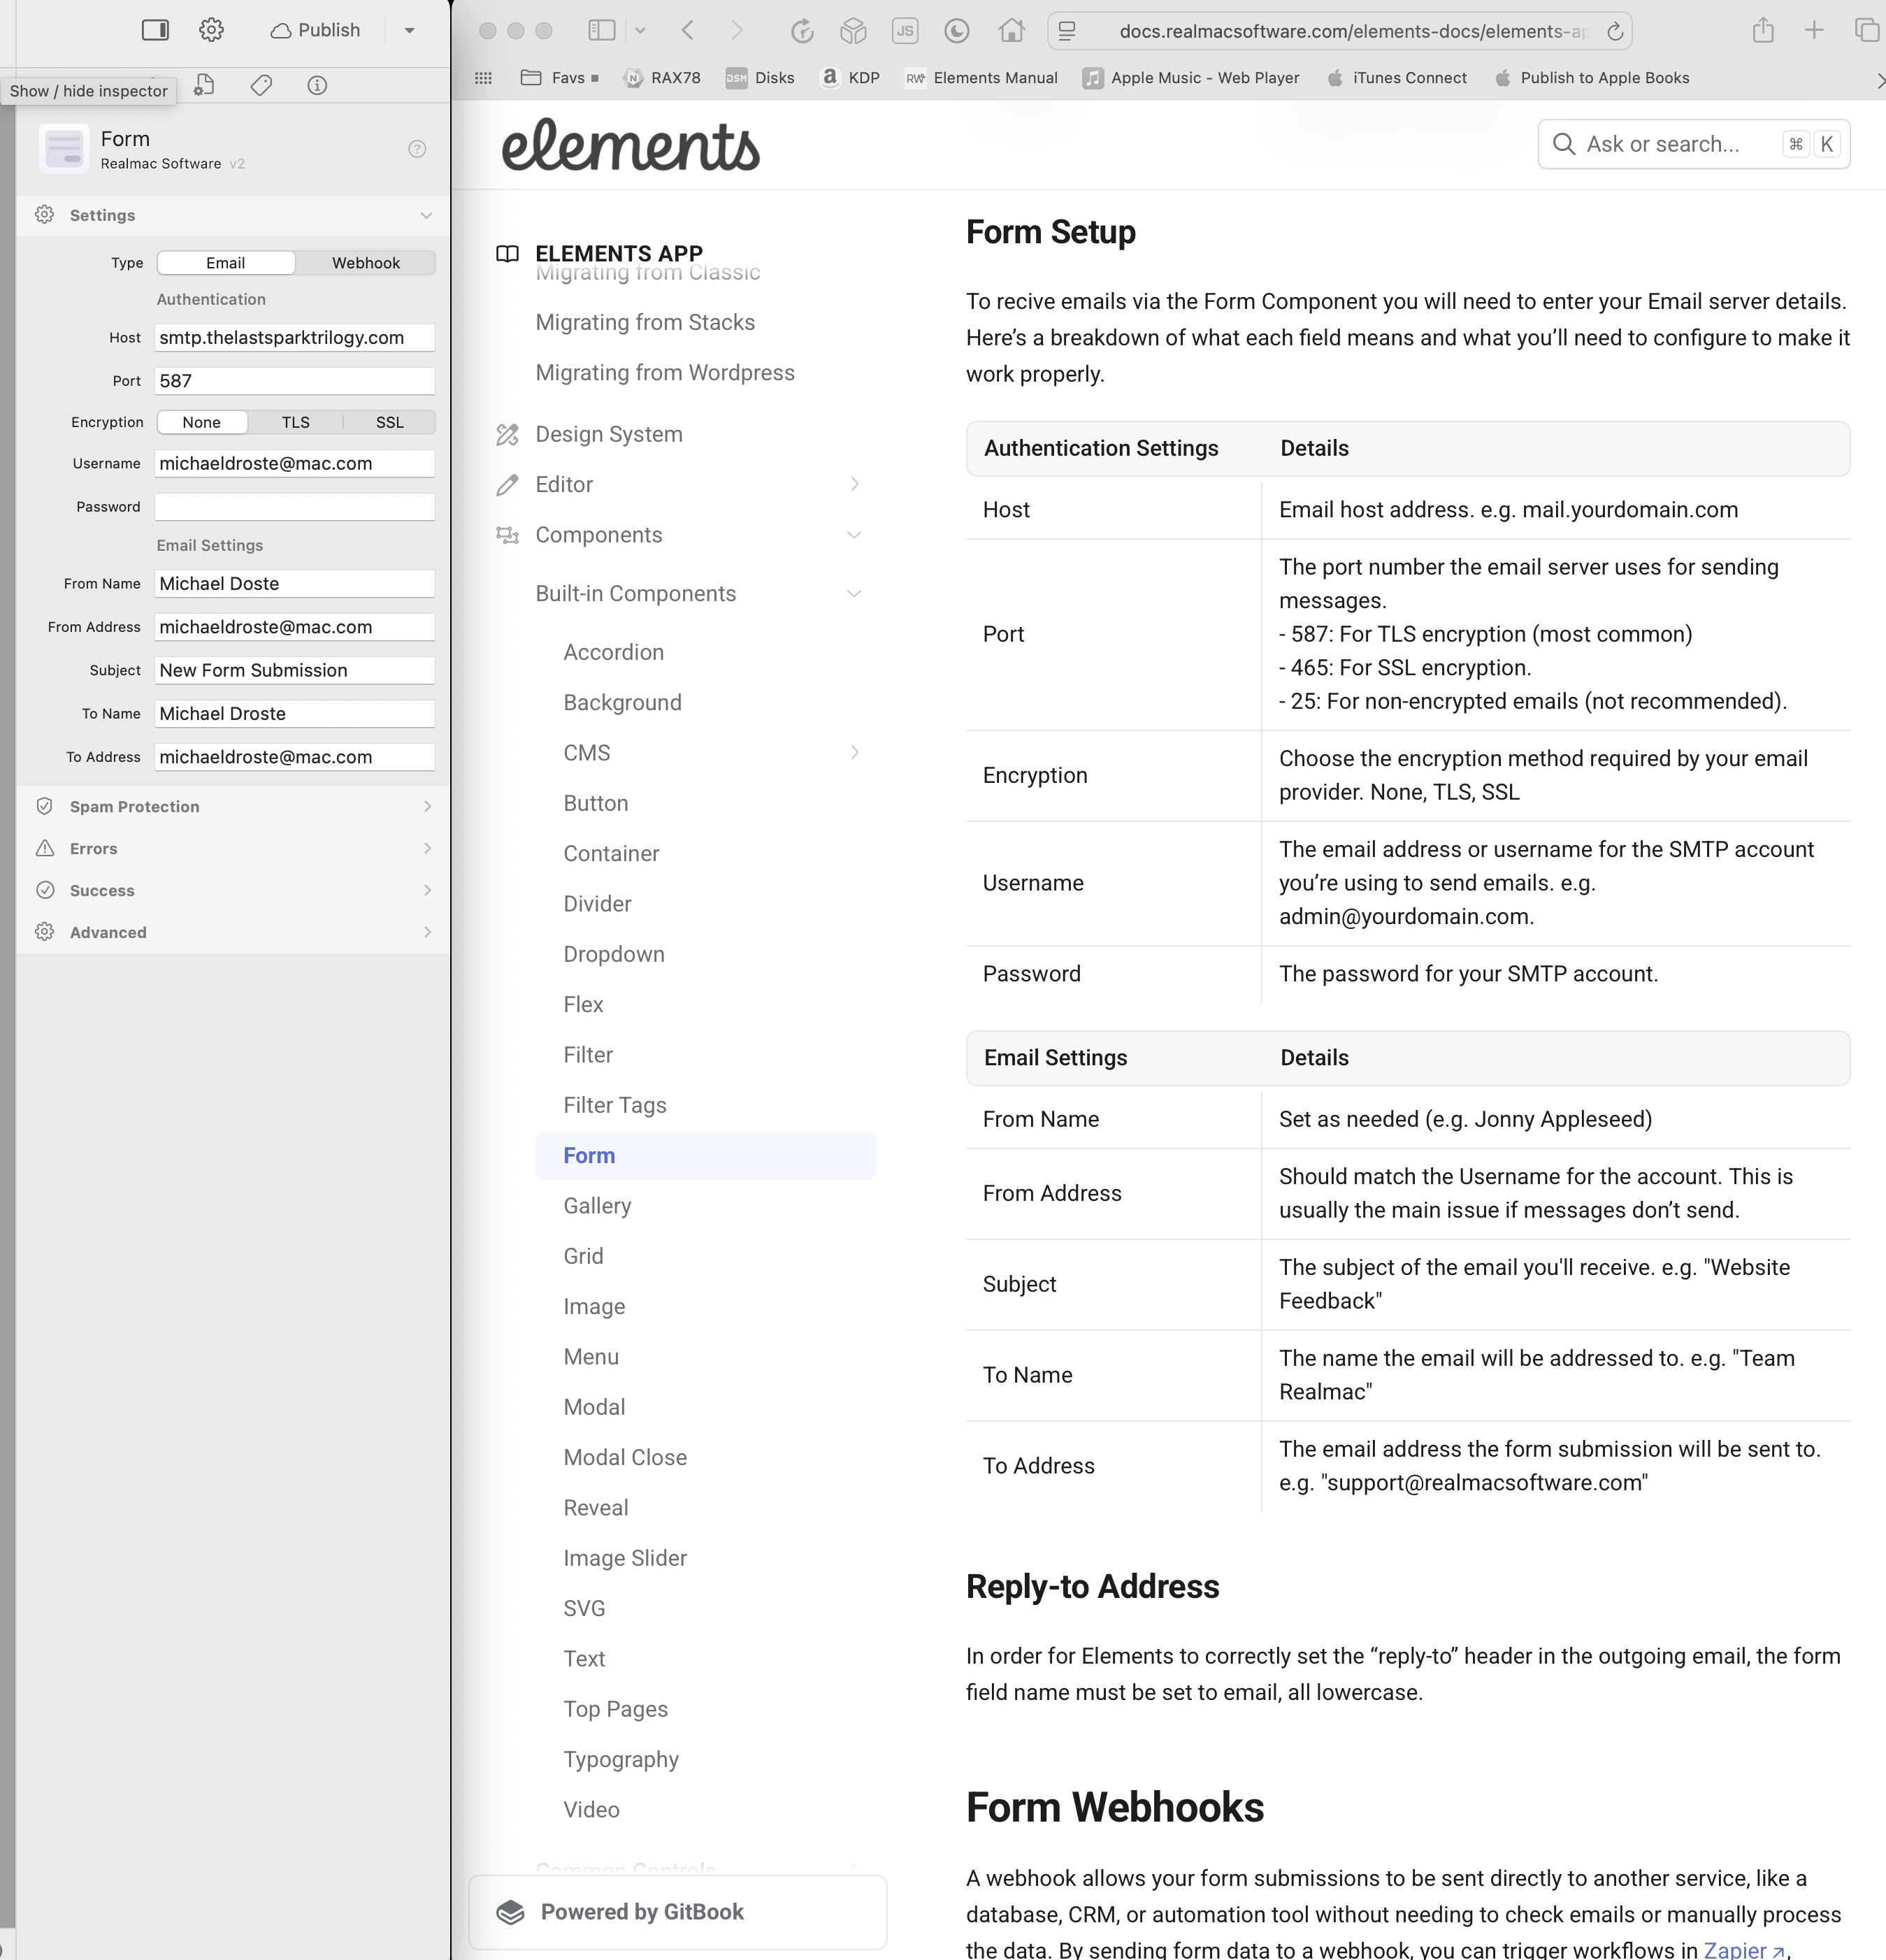Open Form component help question mark
Screen dimensions: 1886x1960
pyautogui.click(x=417, y=149)
